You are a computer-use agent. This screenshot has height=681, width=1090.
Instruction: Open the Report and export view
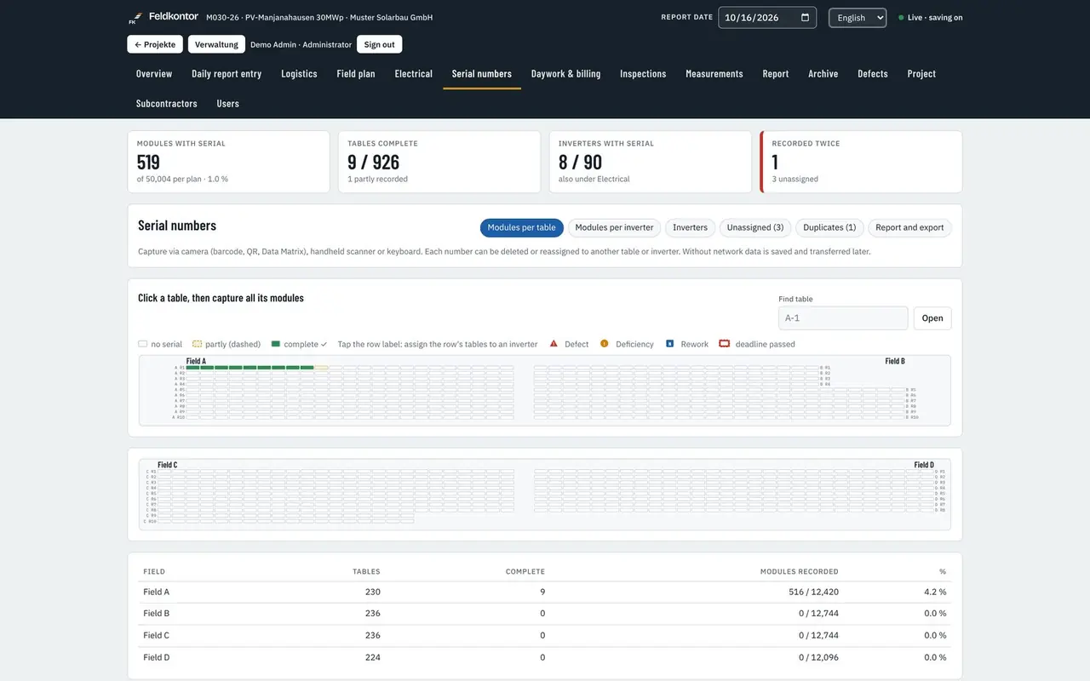pyautogui.click(x=909, y=228)
